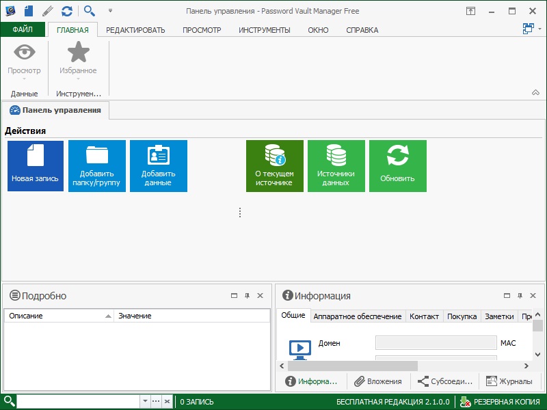Viewport: 547px width, 410px height.
Task: Select the Заметки tab
Action: [x=499, y=316]
